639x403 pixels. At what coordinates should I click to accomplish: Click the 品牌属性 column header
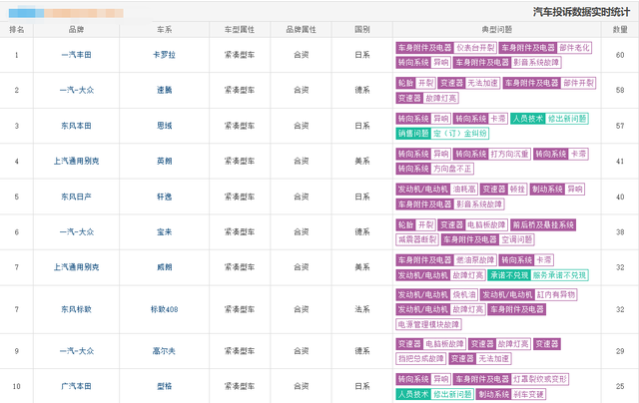[302, 30]
